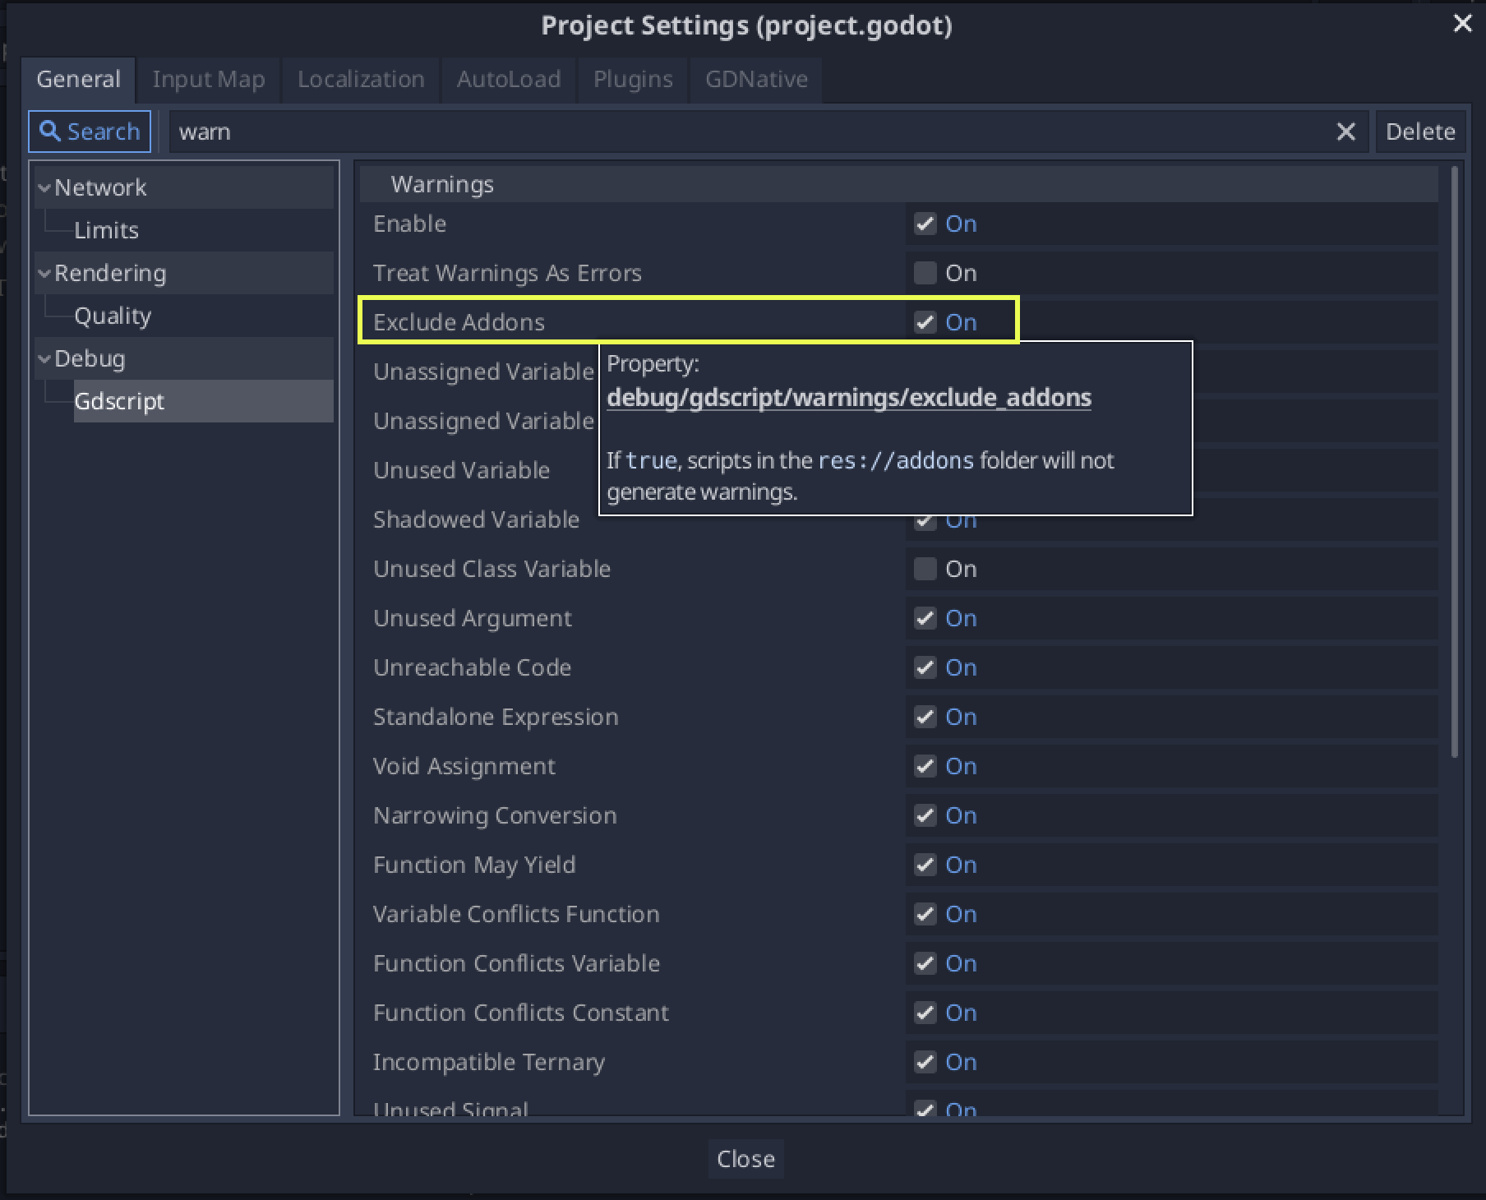This screenshot has height=1200, width=1486.
Task: Click the Standalone Expression label
Action: click(x=496, y=717)
